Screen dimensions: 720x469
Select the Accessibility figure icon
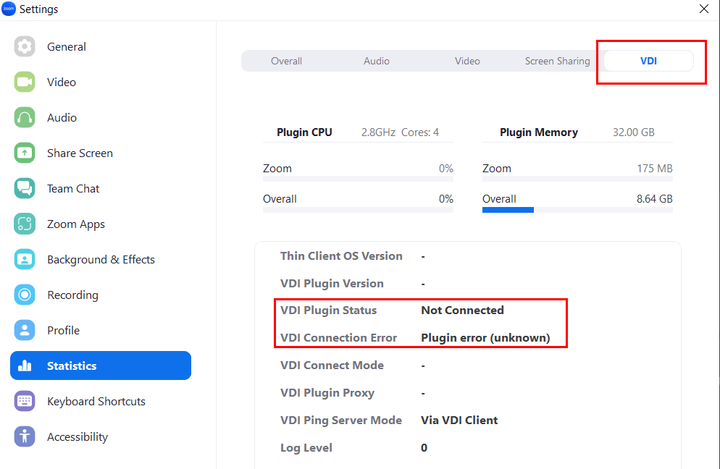click(x=25, y=437)
